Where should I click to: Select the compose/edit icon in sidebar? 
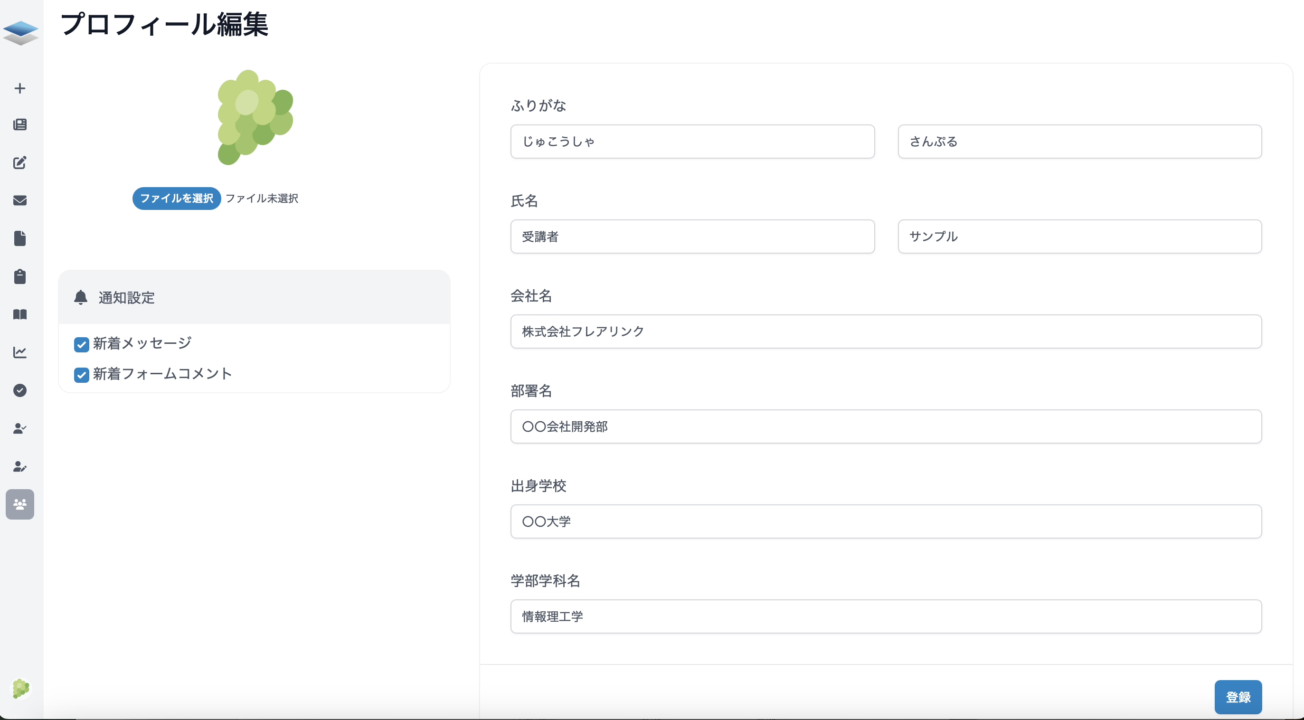coord(20,163)
